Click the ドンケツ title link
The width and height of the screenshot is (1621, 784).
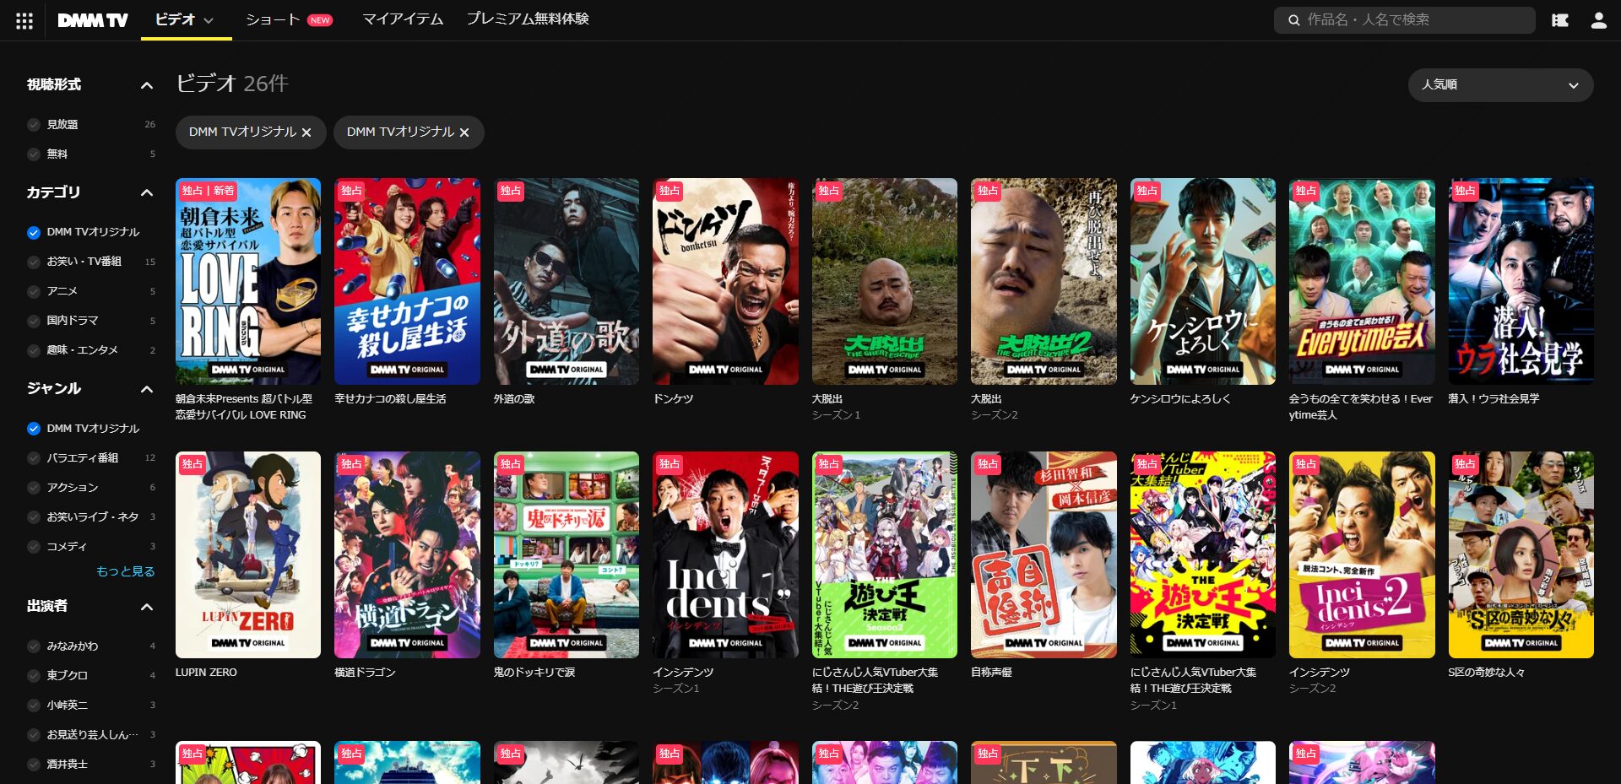[x=673, y=399]
